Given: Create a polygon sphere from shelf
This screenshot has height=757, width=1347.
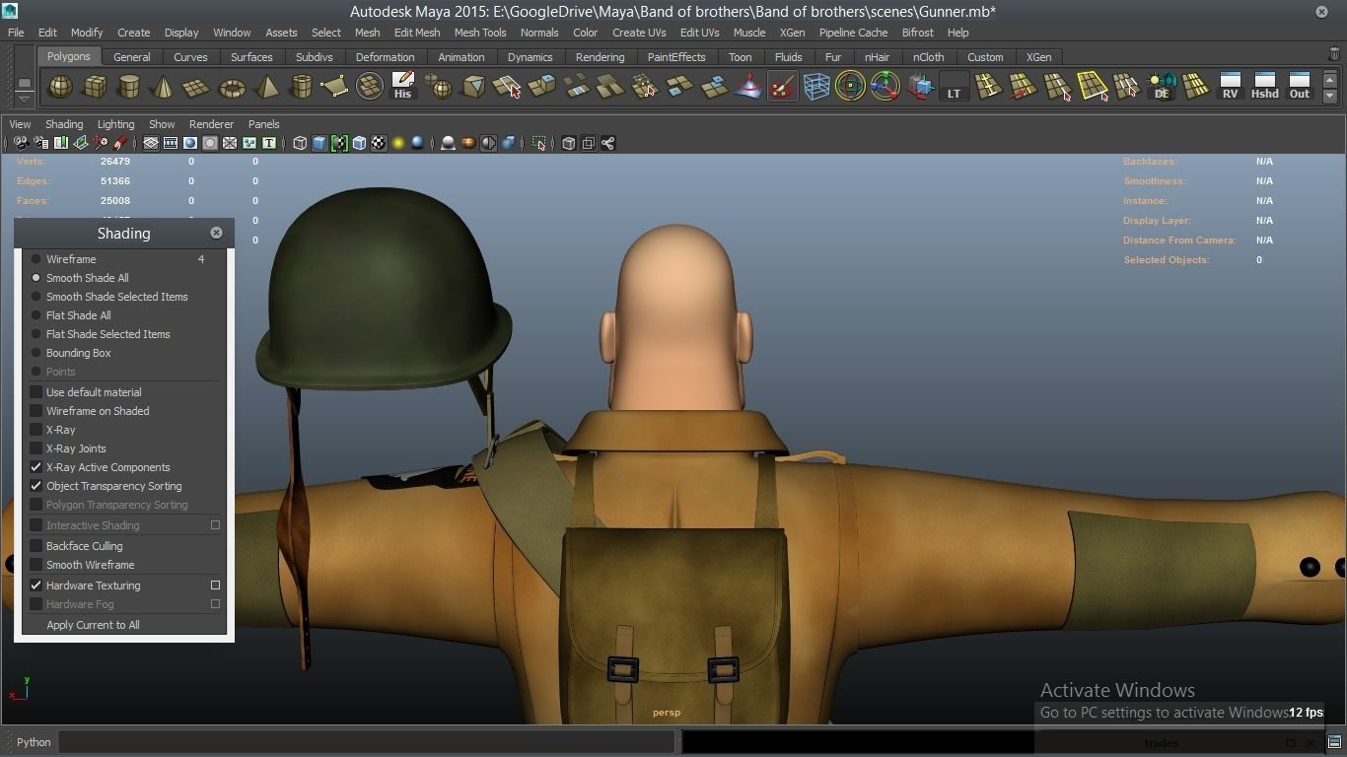Looking at the screenshot, I should pos(61,87).
